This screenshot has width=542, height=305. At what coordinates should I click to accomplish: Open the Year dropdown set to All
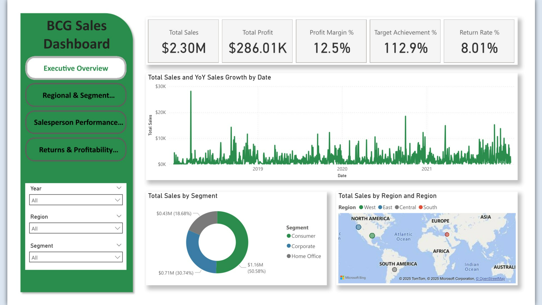[76, 200]
